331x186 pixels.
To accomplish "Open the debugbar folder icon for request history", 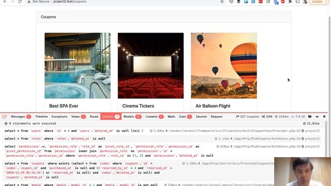I will pos(310,116).
